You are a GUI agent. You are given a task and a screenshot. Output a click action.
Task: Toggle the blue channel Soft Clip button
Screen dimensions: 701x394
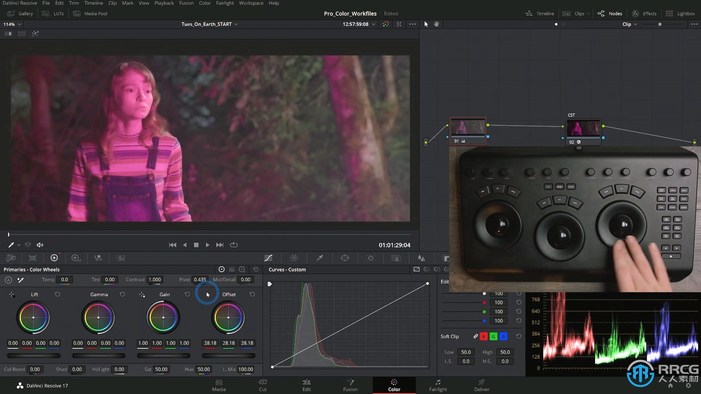503,336
